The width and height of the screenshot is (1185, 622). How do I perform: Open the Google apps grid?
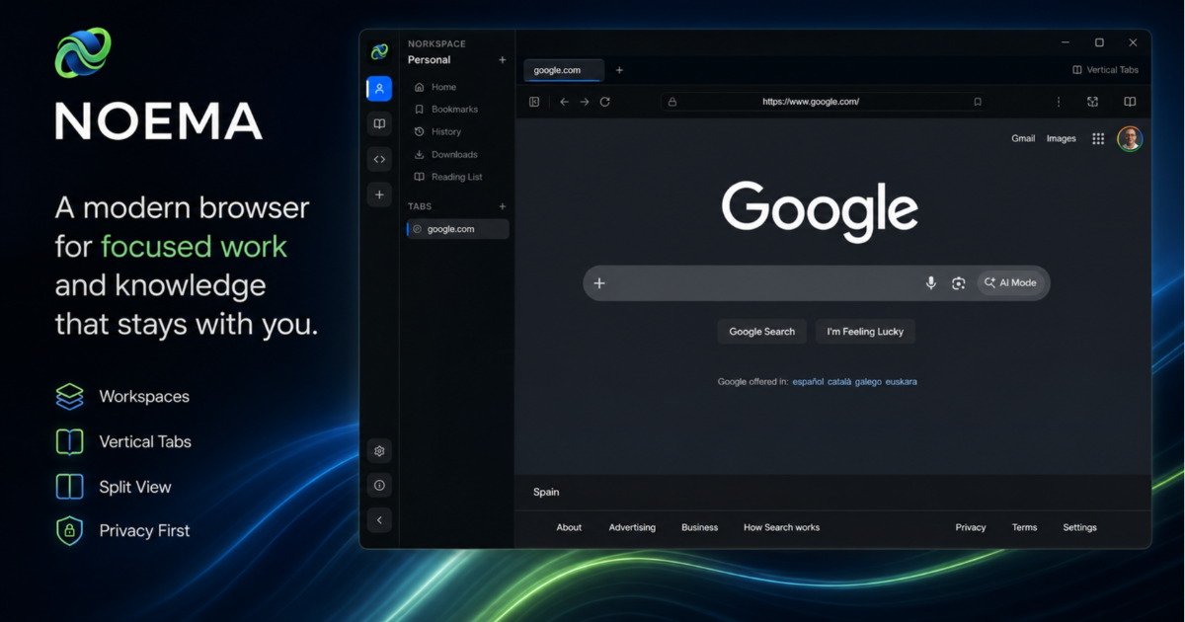pos(1098,139)
